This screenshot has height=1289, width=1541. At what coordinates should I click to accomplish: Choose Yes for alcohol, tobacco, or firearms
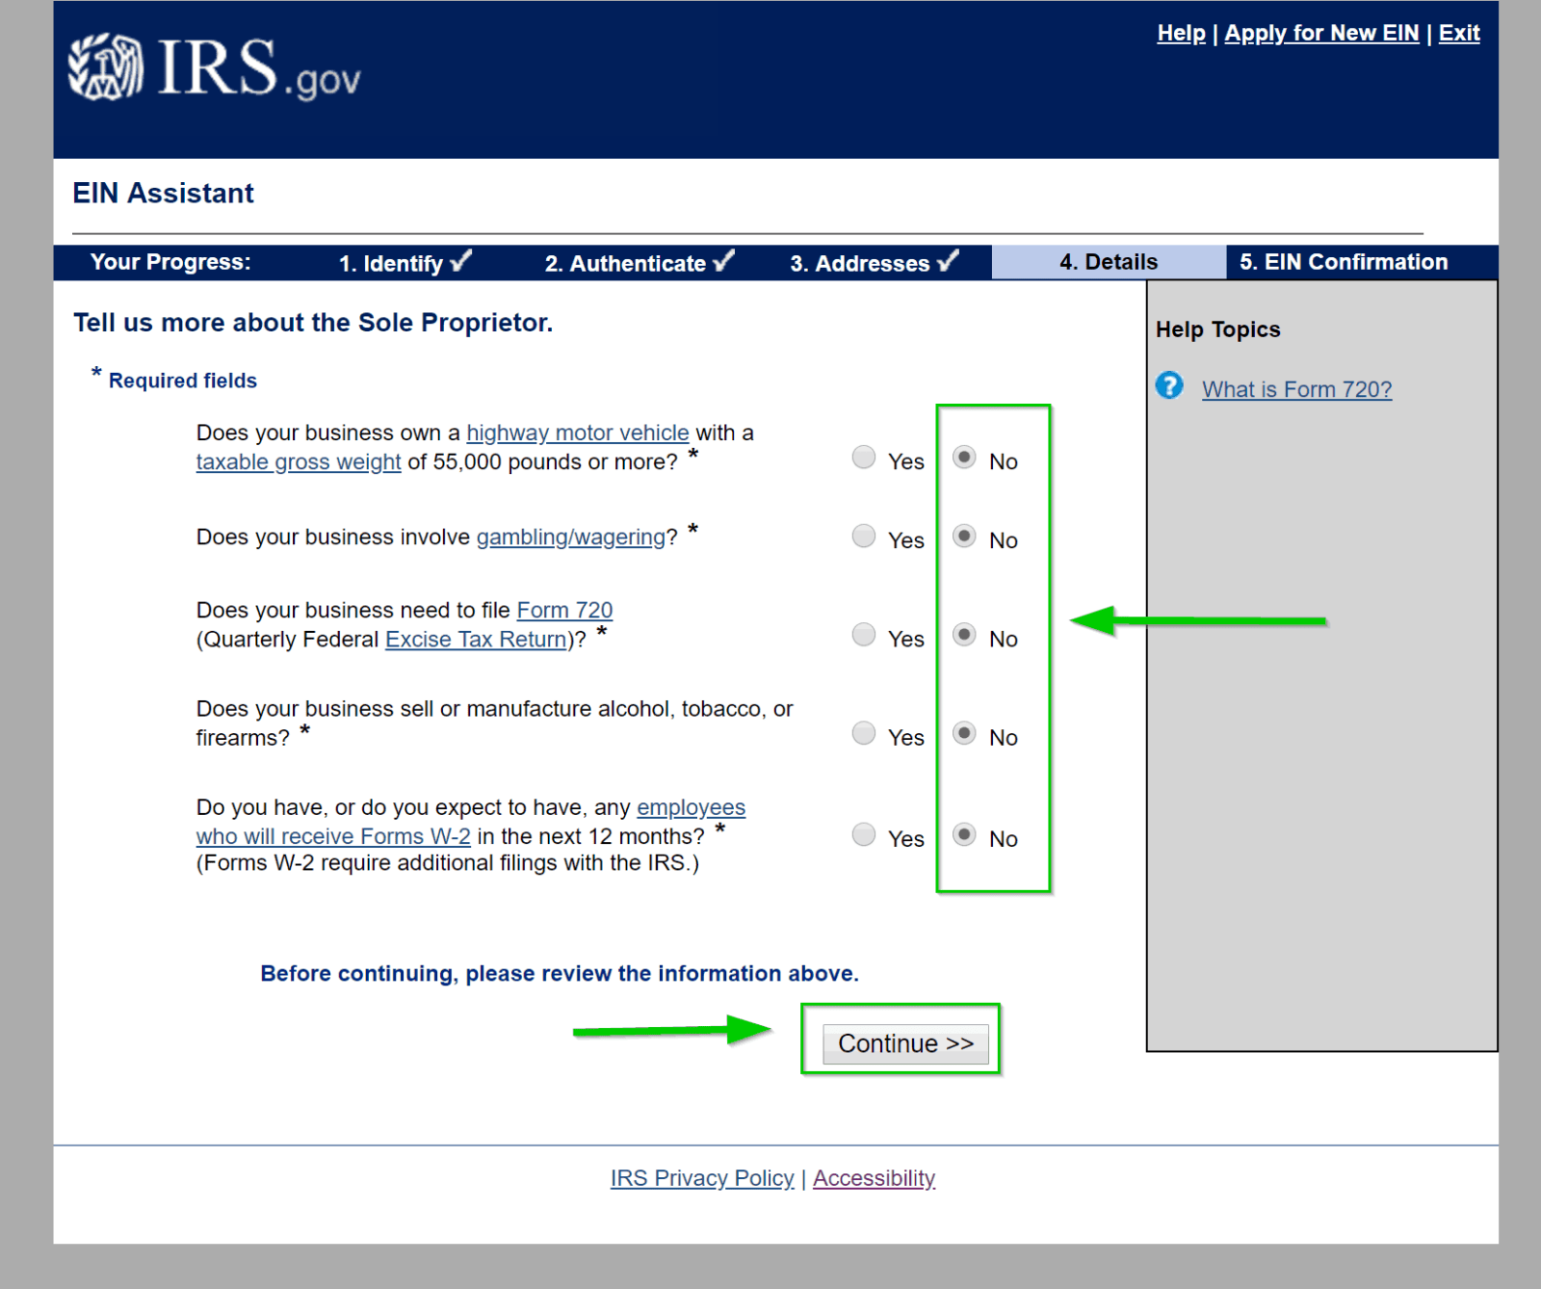coord(864,733)
